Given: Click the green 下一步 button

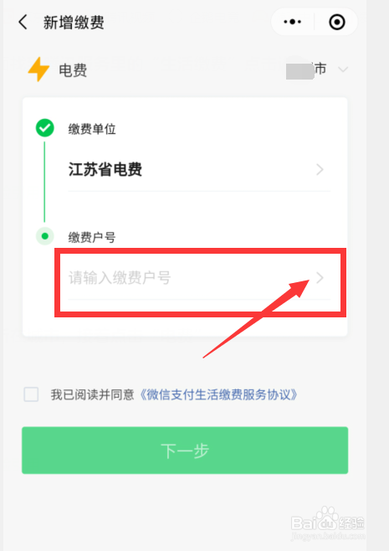Looking at the screenshot, I should (x=185, y=451).
